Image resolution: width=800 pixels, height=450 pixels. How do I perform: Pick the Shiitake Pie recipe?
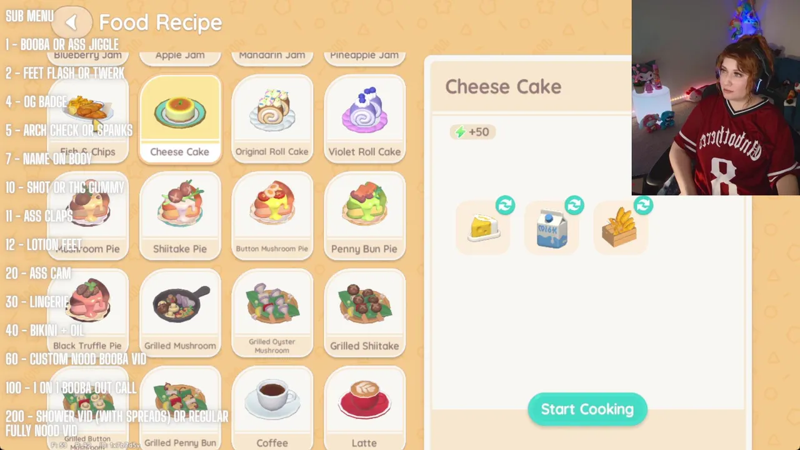(180, 216)
